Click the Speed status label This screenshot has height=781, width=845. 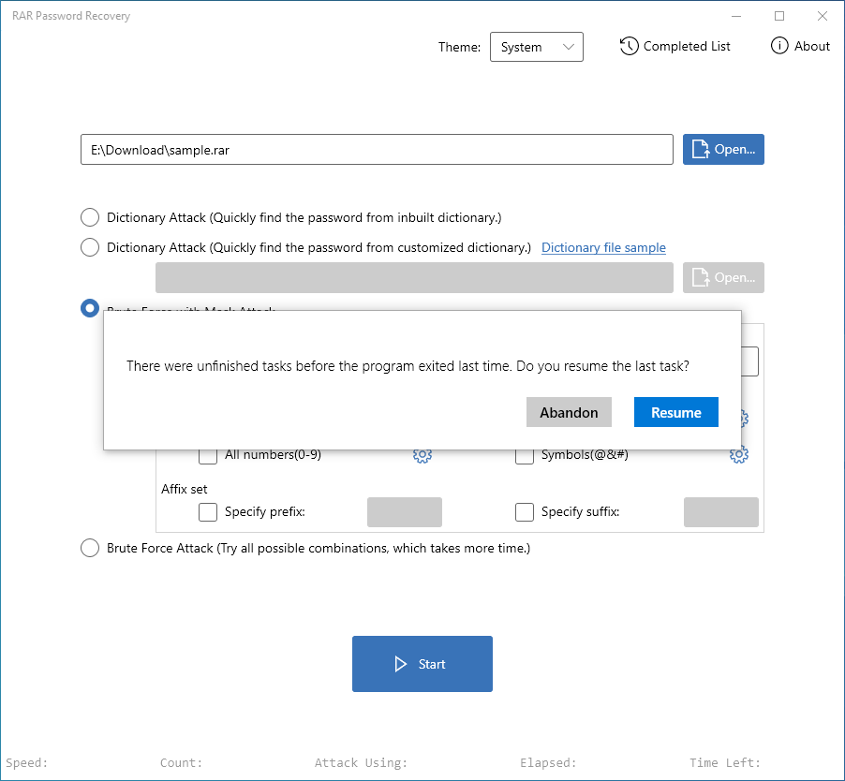coord(27,762)
